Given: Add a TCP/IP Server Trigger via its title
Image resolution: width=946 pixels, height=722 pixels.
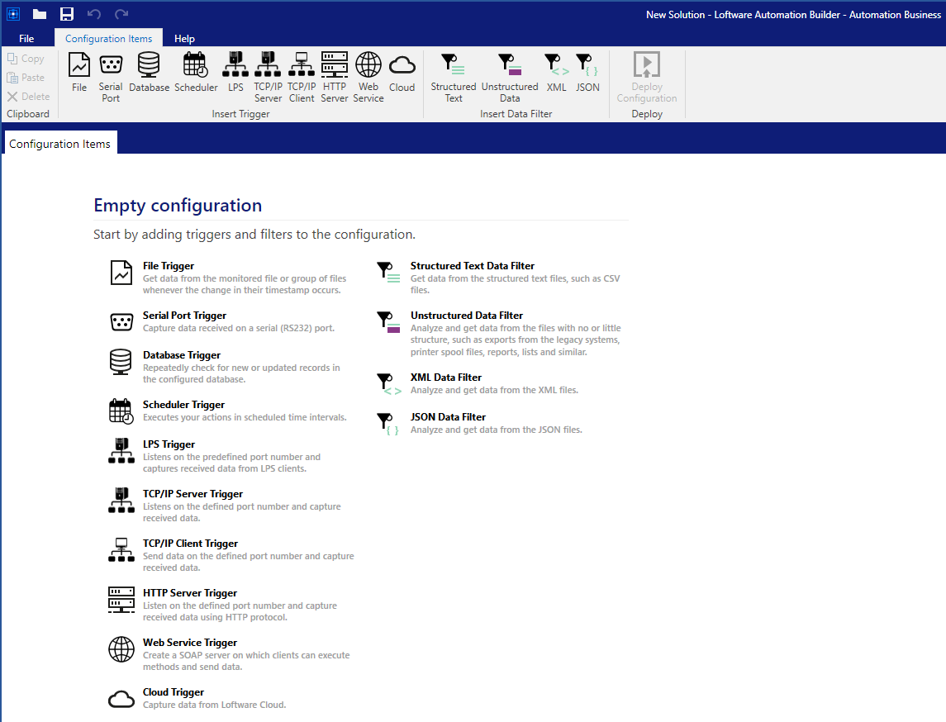Looking at the screenshot, I should coord(193,494).
